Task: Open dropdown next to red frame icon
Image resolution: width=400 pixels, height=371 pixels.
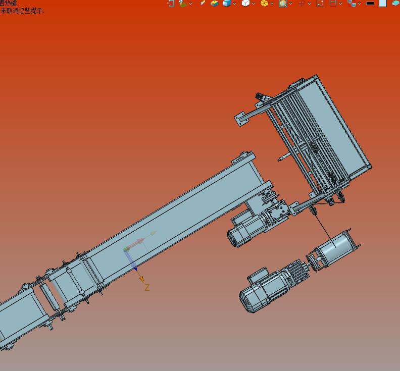Action: tap(340, 4)
